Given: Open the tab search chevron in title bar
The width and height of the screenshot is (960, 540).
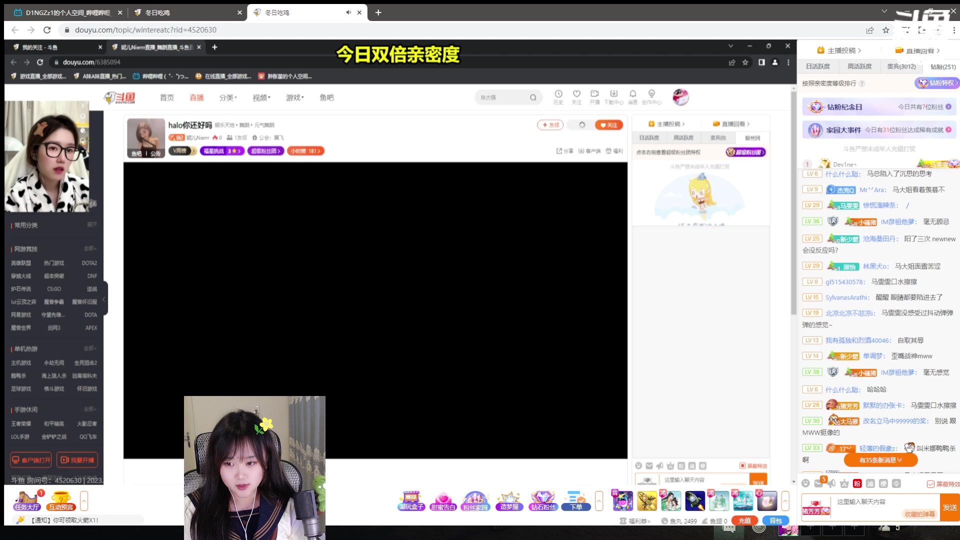Looking at the screenshot, I should point(884,11).
